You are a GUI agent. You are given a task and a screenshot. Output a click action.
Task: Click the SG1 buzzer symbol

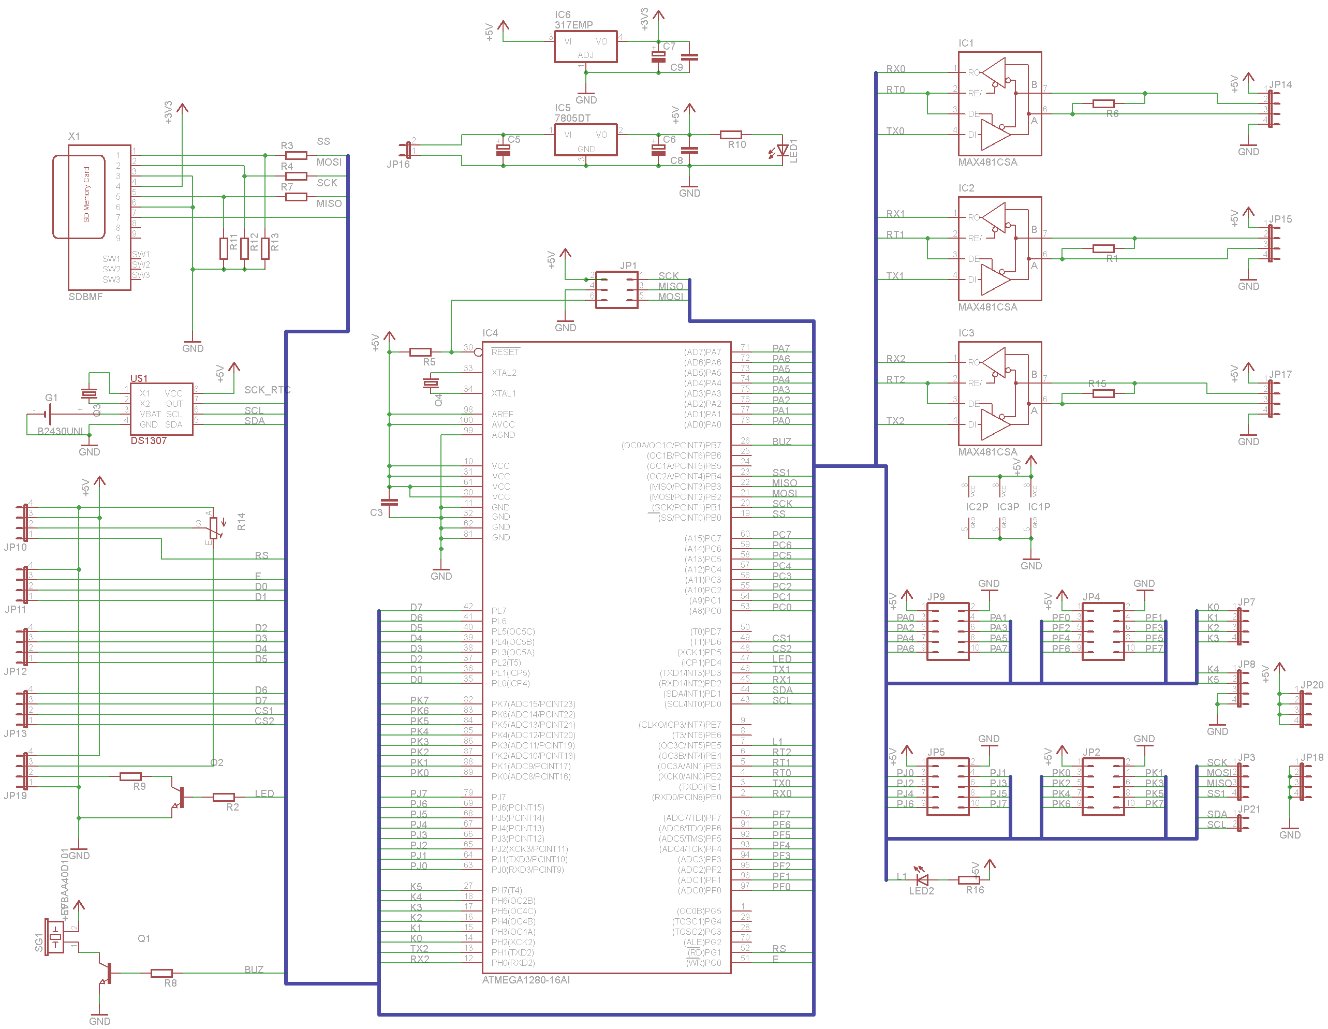[x=55, y=937]
